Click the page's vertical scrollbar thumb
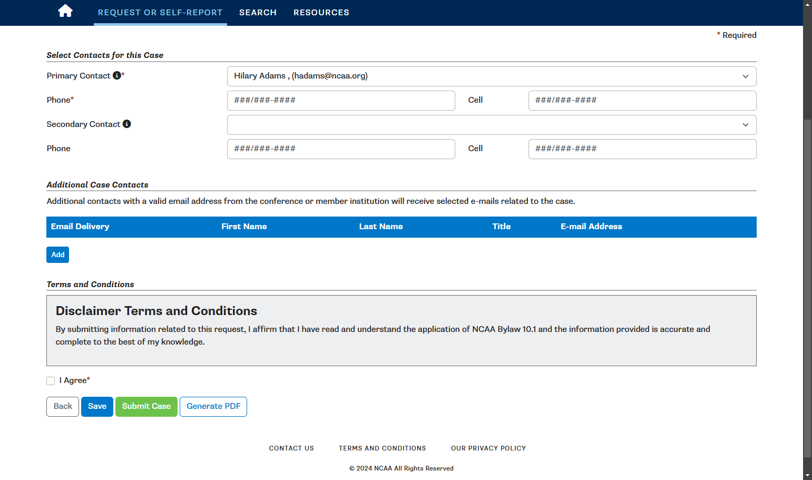The width and height of the screenshot is (812, 480). [807, 289]
